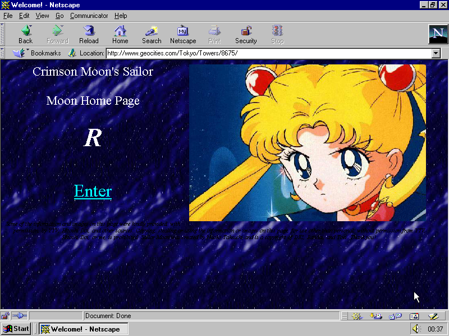
Task: Collapse the location toolbar handle
Action: 2,53
